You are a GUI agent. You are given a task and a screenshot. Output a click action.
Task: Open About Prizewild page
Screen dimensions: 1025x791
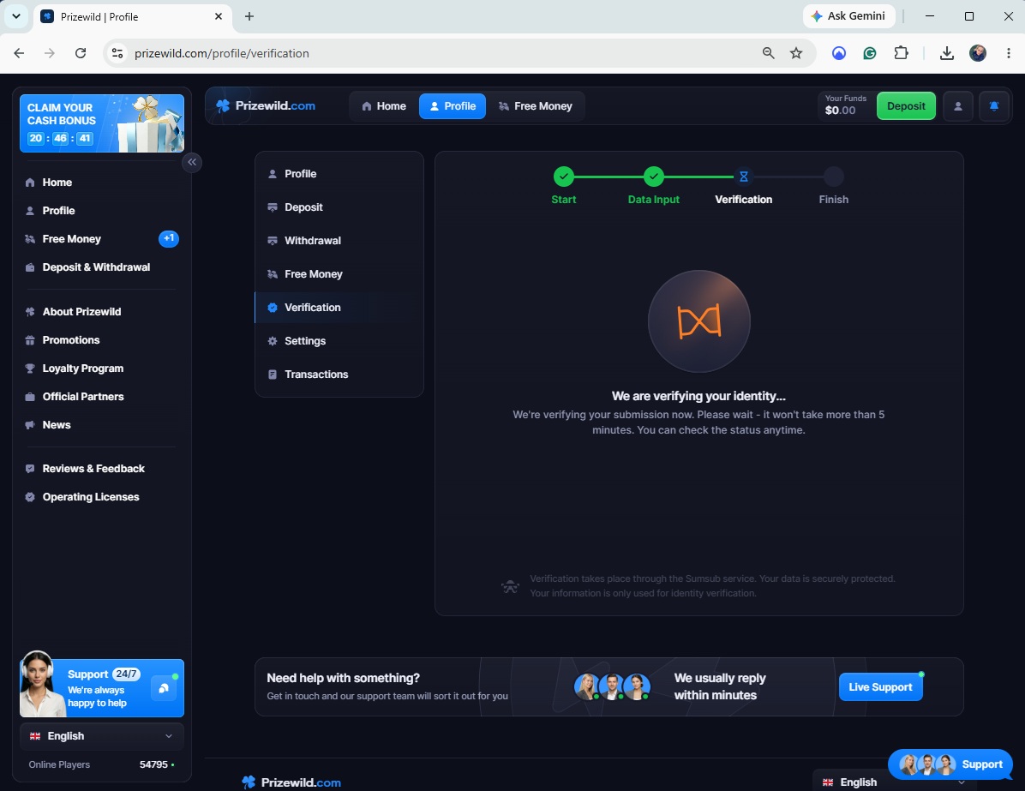101,312
